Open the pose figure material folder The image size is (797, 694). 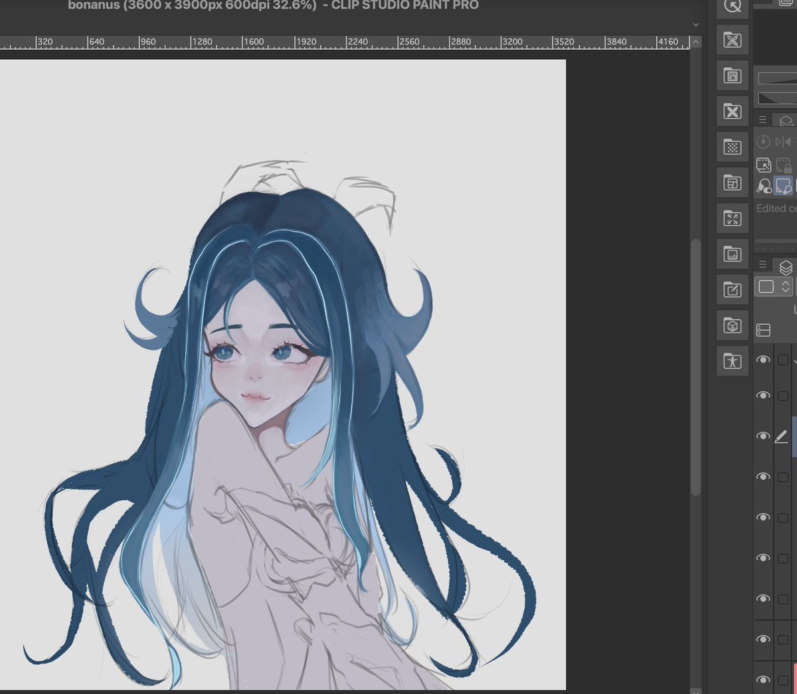pos(733,362)
